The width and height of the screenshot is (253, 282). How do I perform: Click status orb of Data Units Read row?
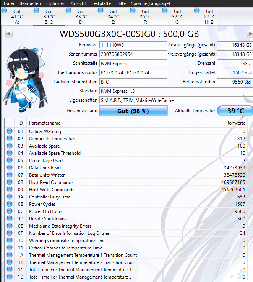coord(10,167)
